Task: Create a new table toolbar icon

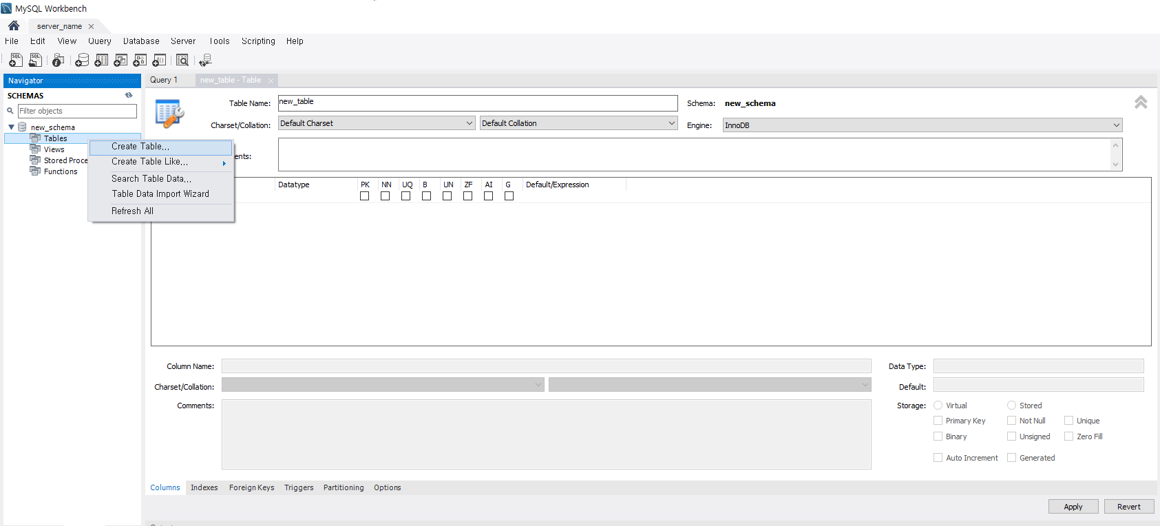Action: (x=101, y=61)
